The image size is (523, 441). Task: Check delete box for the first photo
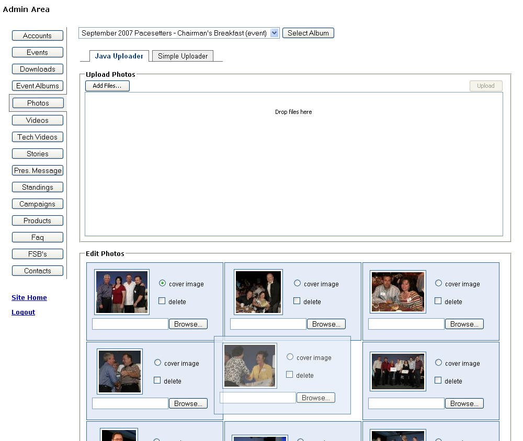tap(162, 301)
